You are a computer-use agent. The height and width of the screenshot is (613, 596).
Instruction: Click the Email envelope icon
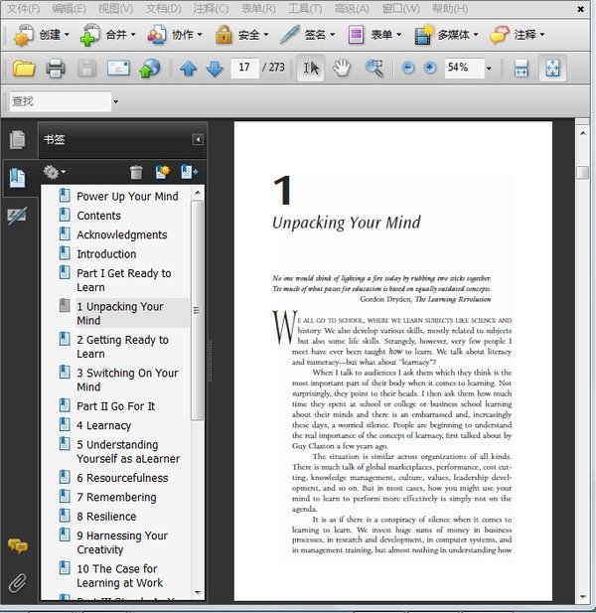(x=118, y=68)
